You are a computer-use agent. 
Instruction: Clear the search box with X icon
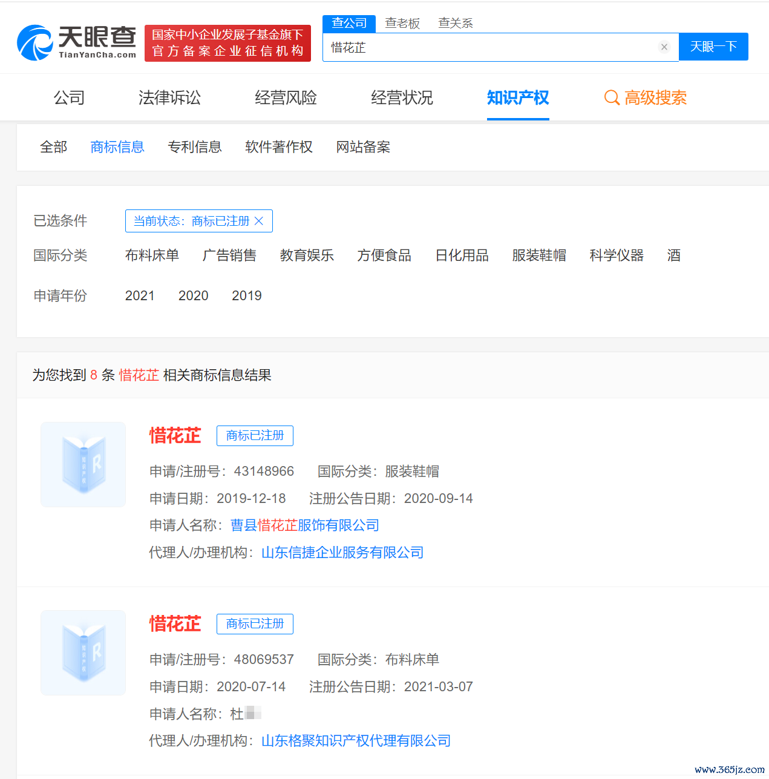pos(664,47)
